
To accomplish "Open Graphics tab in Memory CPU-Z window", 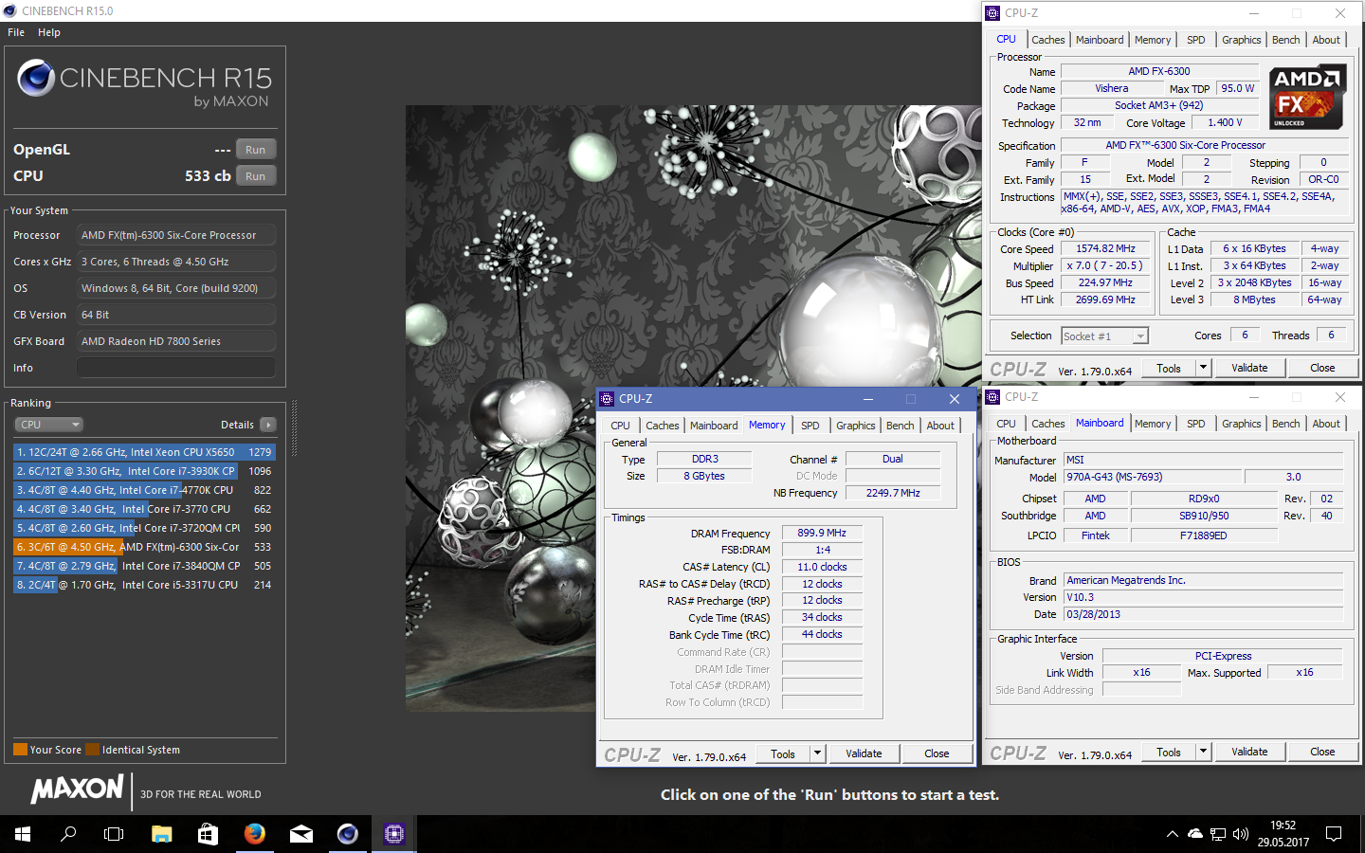I will coord(856,426).
